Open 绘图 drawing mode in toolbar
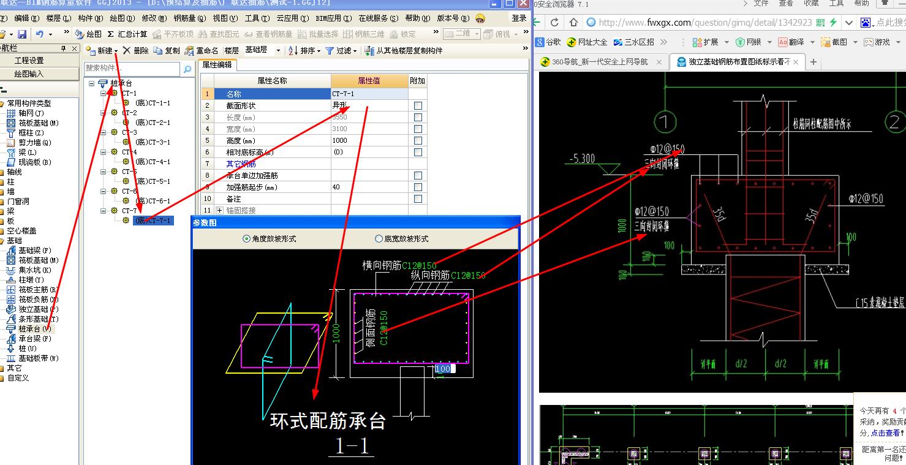Screen dimensions: 906x465 (88, 34)
